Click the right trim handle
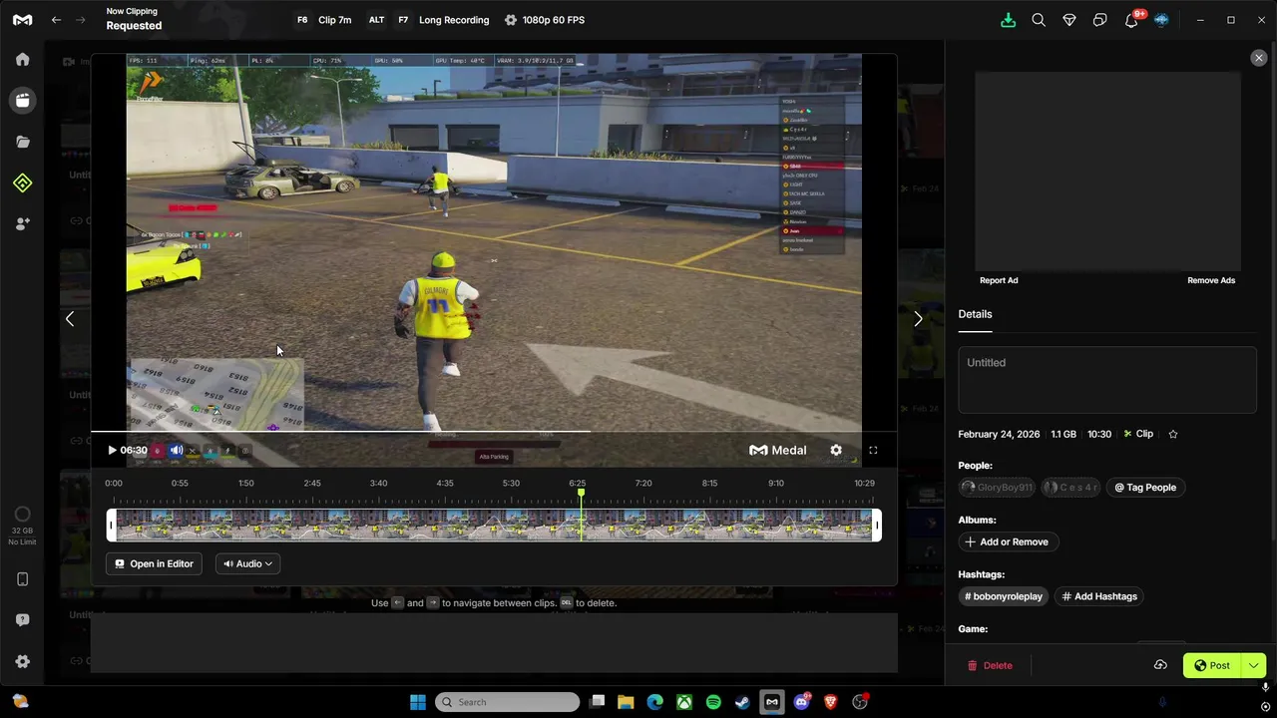Viewport: 1277px width, 718px height. (x=877, y=526)
